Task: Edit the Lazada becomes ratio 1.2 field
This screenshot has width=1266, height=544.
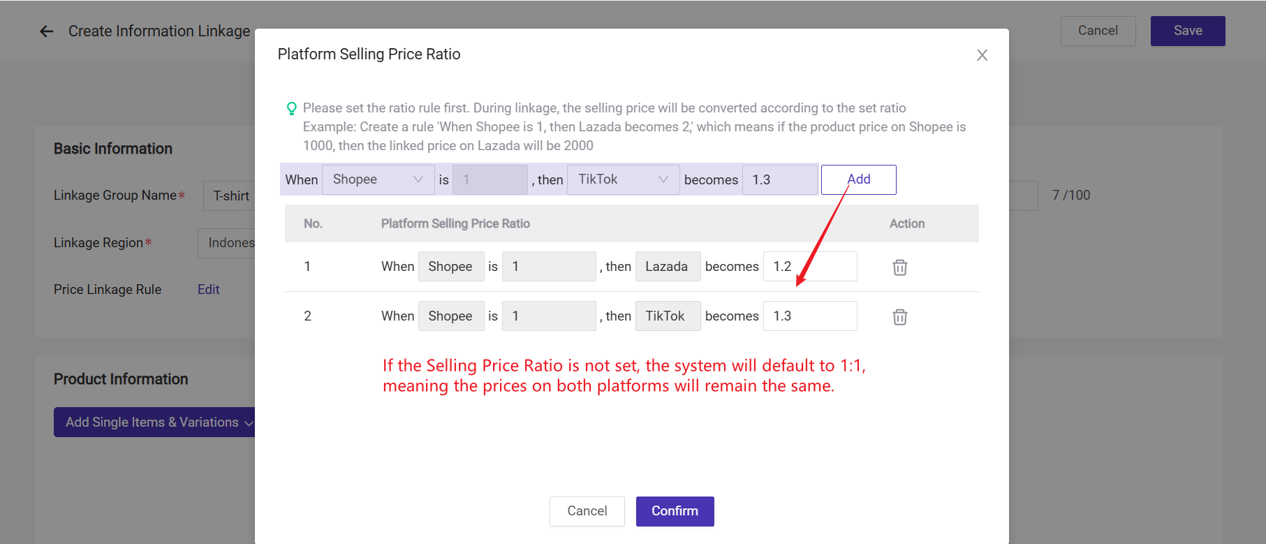Action: click(x=809, y=267)
